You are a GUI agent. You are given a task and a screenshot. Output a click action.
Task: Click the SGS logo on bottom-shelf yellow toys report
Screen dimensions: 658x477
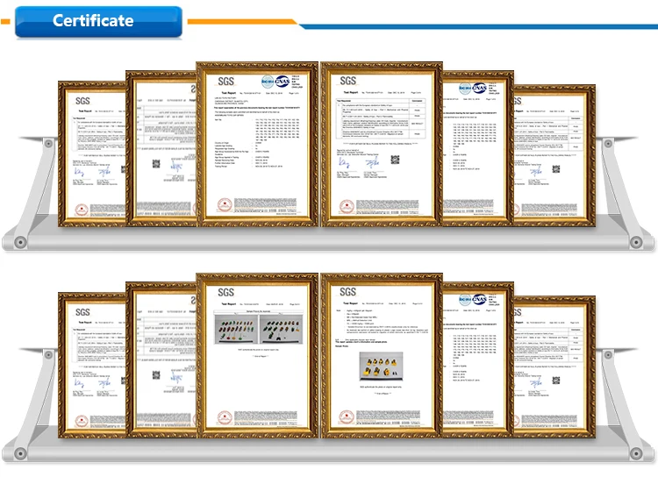[x=348, y=292]
